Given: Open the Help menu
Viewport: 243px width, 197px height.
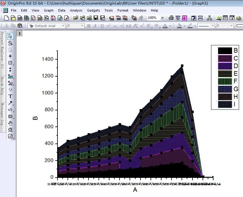Looking at the screenshot, I should tap(154, 10).
